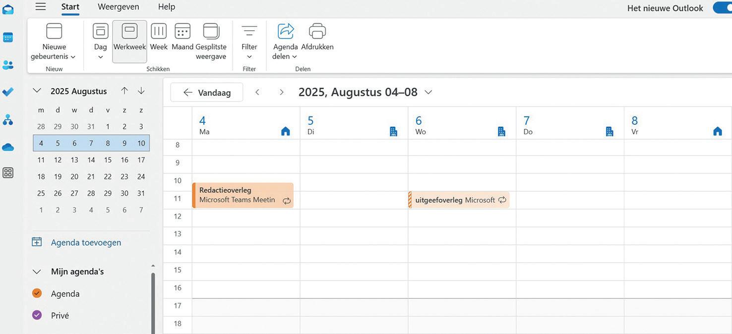The height and width of the screenshot is (334, 732).
Task: Go to next month with down arrow
Action: (x=141, y=91)
